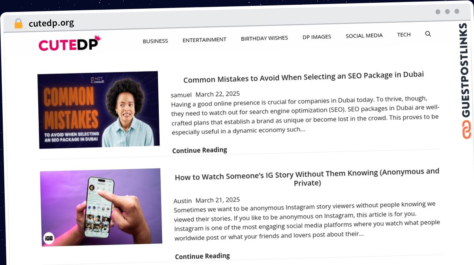
Task: Open author Austin's profile link
Action: pyautogui.click(x=182, y=201)
